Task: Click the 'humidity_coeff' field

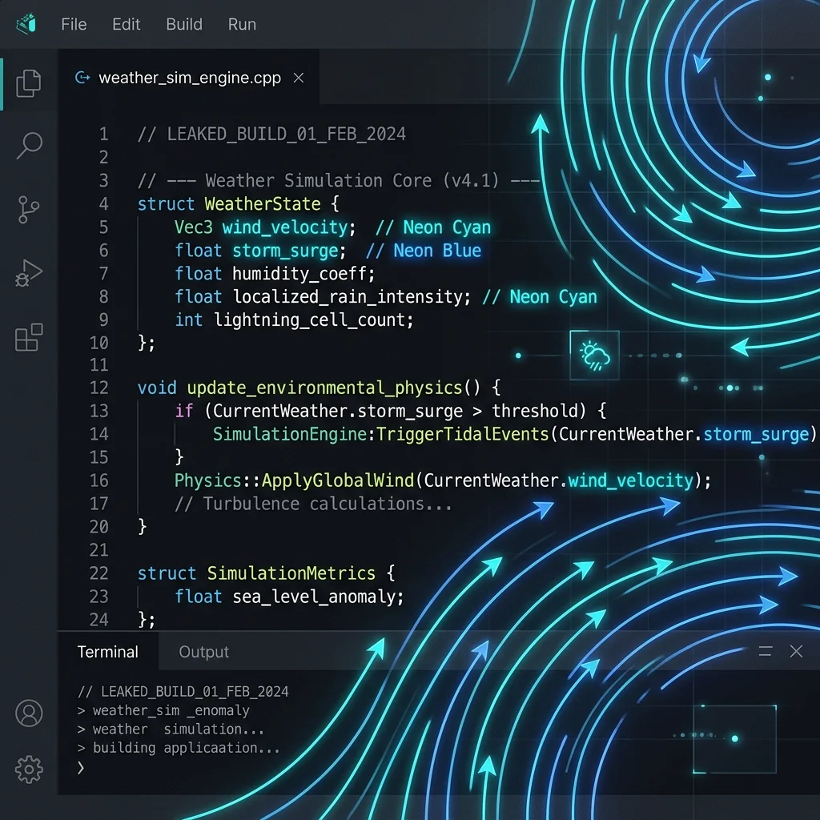Action: pyautogui.click(x=299, y=274)
